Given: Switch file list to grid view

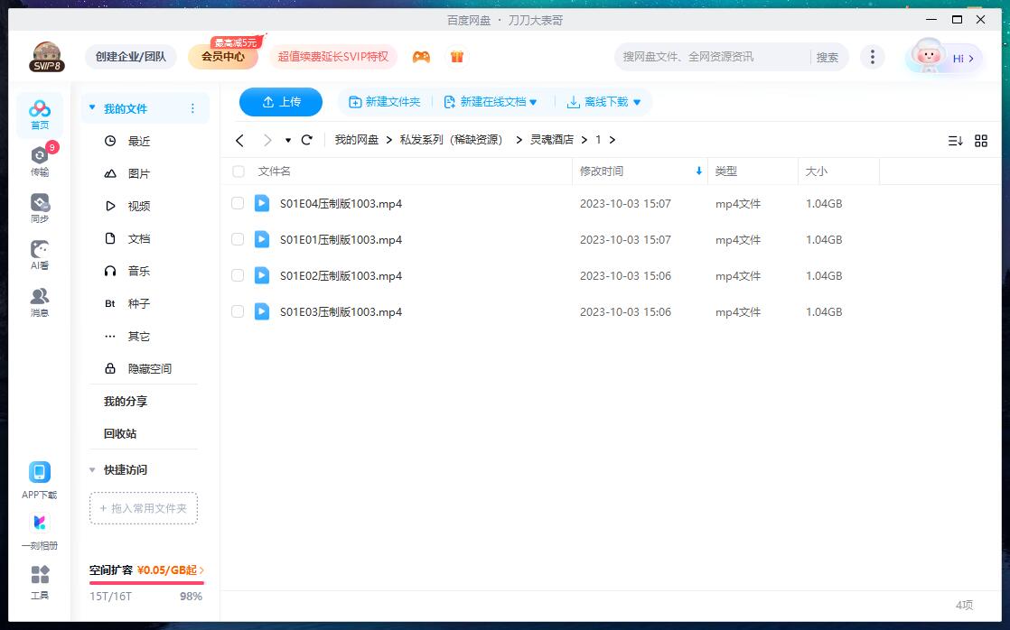Looking at the screenshot, I should pos(982,140).
